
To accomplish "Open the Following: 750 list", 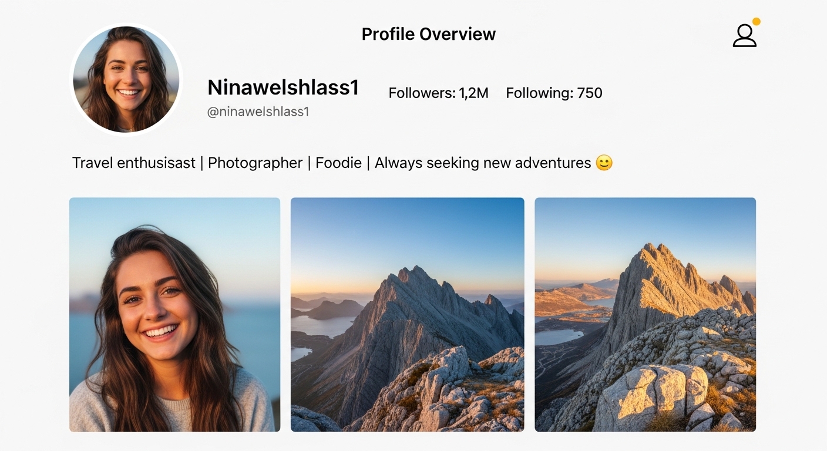I will tap(554, 93).
